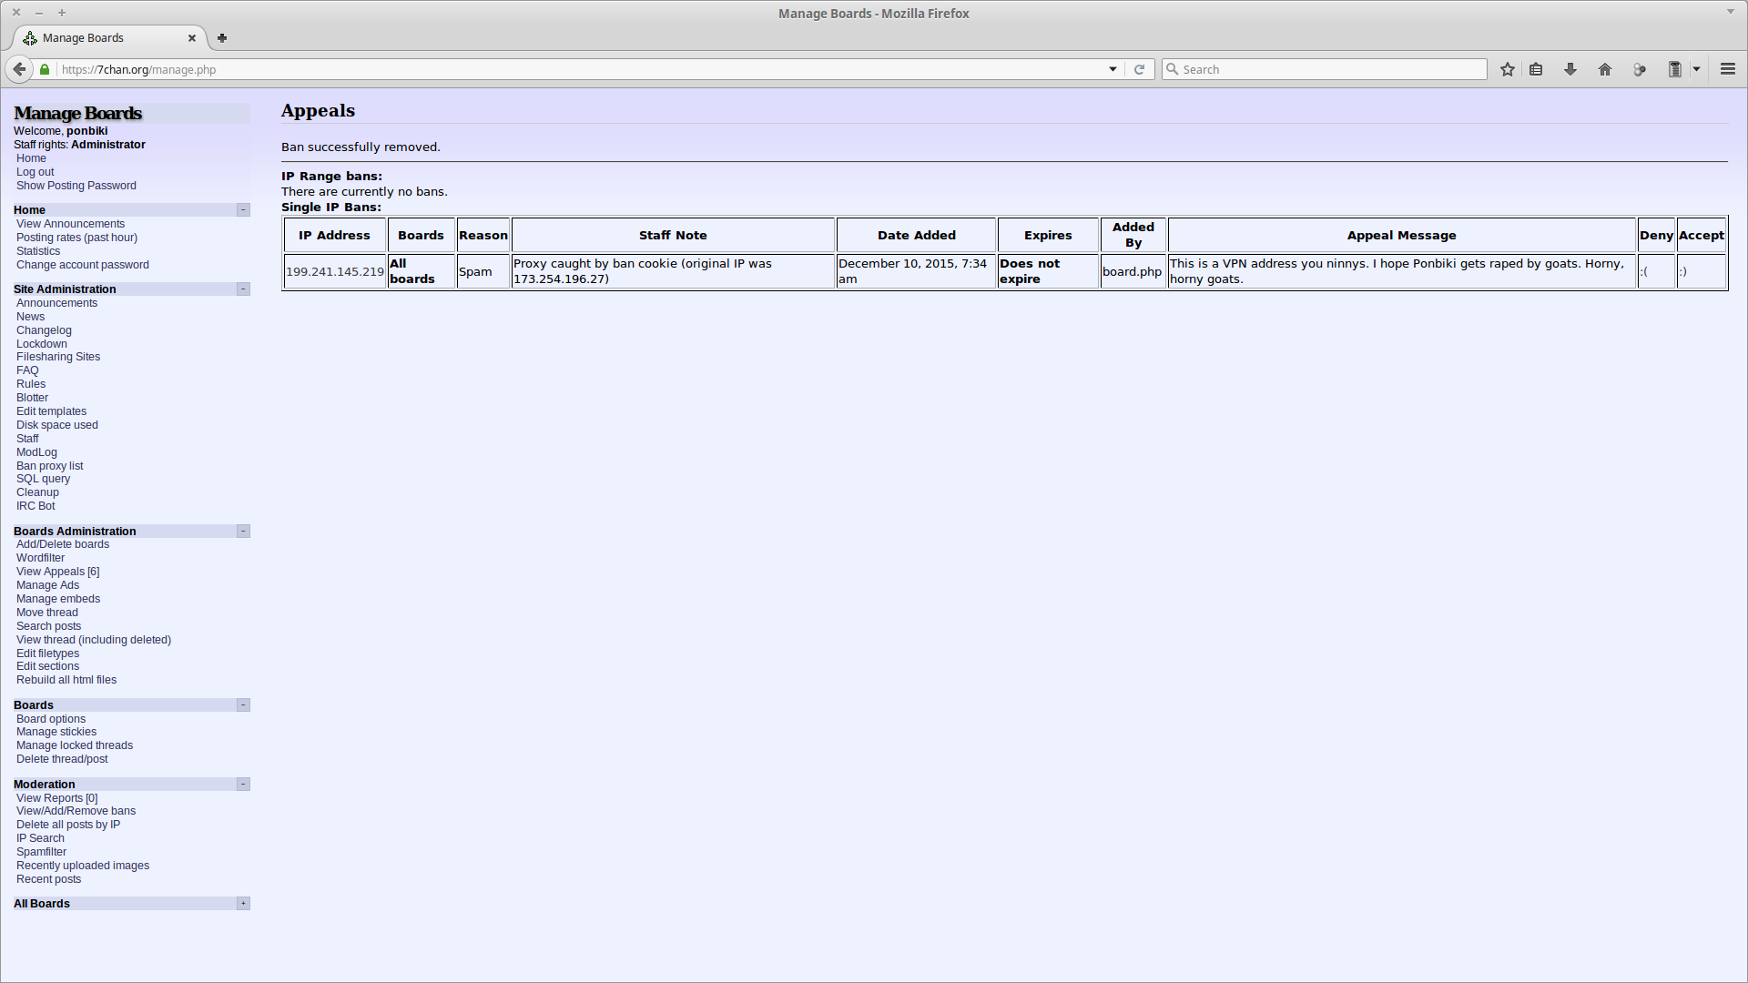
Task: Open the Statistics link
Action: (x=38, y=251)
